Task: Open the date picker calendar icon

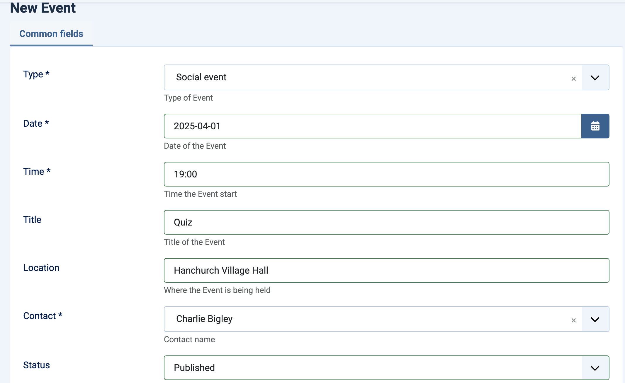Action: tap(595, 126)
